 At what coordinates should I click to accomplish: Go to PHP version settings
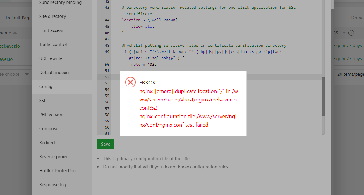coord(51,115)
